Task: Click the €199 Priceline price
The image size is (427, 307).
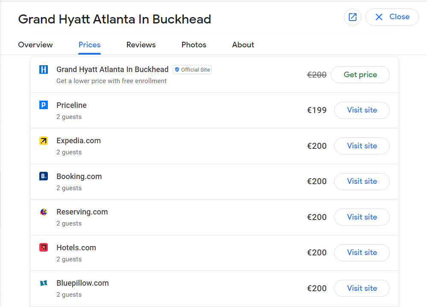Action: coord(317,110)
